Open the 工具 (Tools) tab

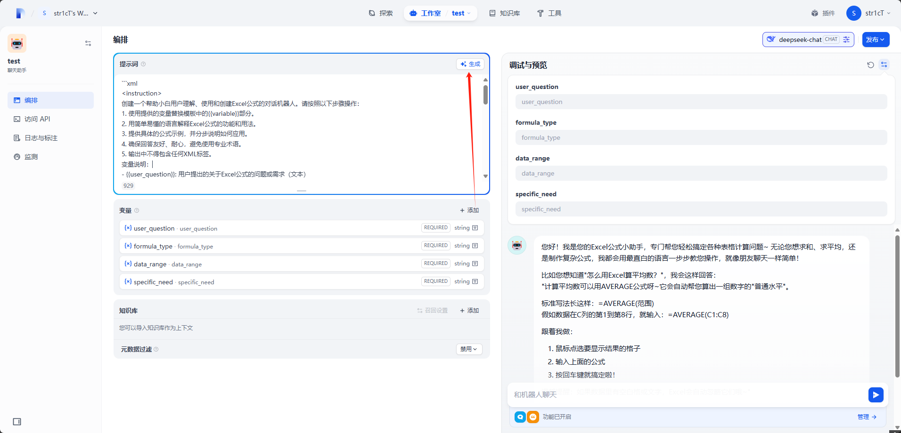click(x=549, y=13)
